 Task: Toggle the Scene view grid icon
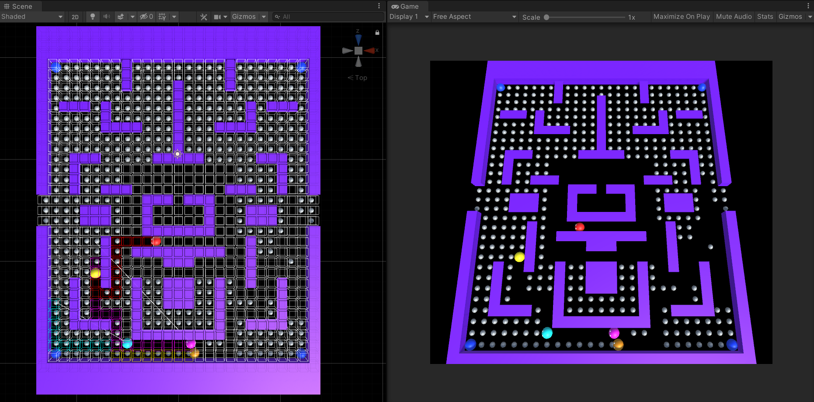[x=162, y=17]
